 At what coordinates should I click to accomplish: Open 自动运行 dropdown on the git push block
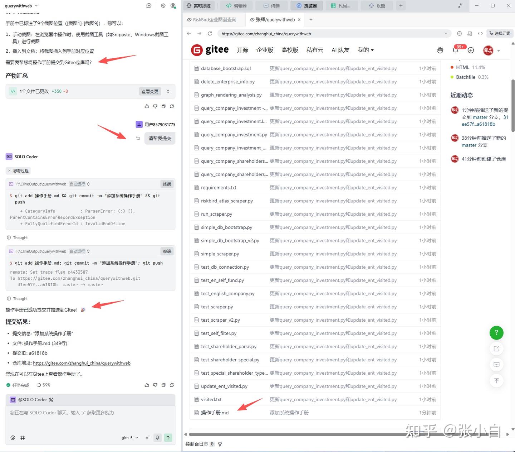point(79,251)
